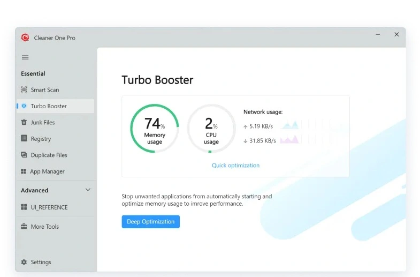
Task: Click the download arrow next to 31.85 KB/s
Action: pos(246,141)
